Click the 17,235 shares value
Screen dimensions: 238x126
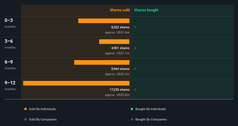pos(119,90)
